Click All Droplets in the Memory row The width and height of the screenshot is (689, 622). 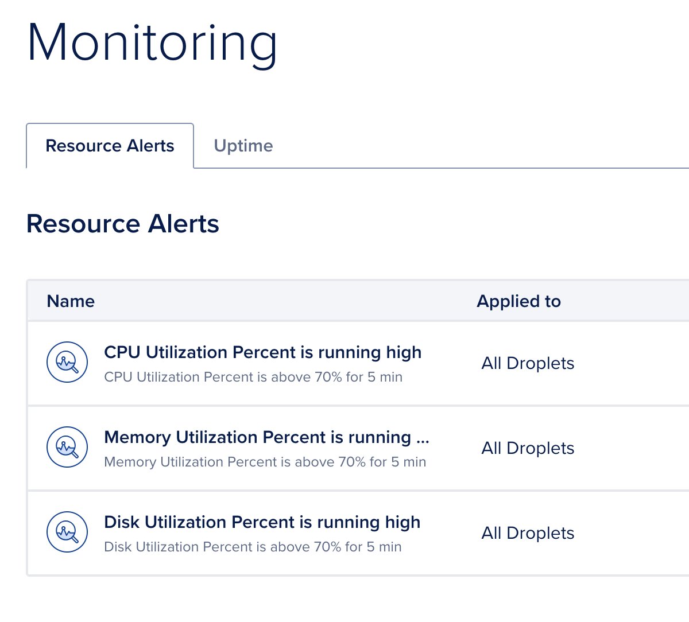pos(528,448)
